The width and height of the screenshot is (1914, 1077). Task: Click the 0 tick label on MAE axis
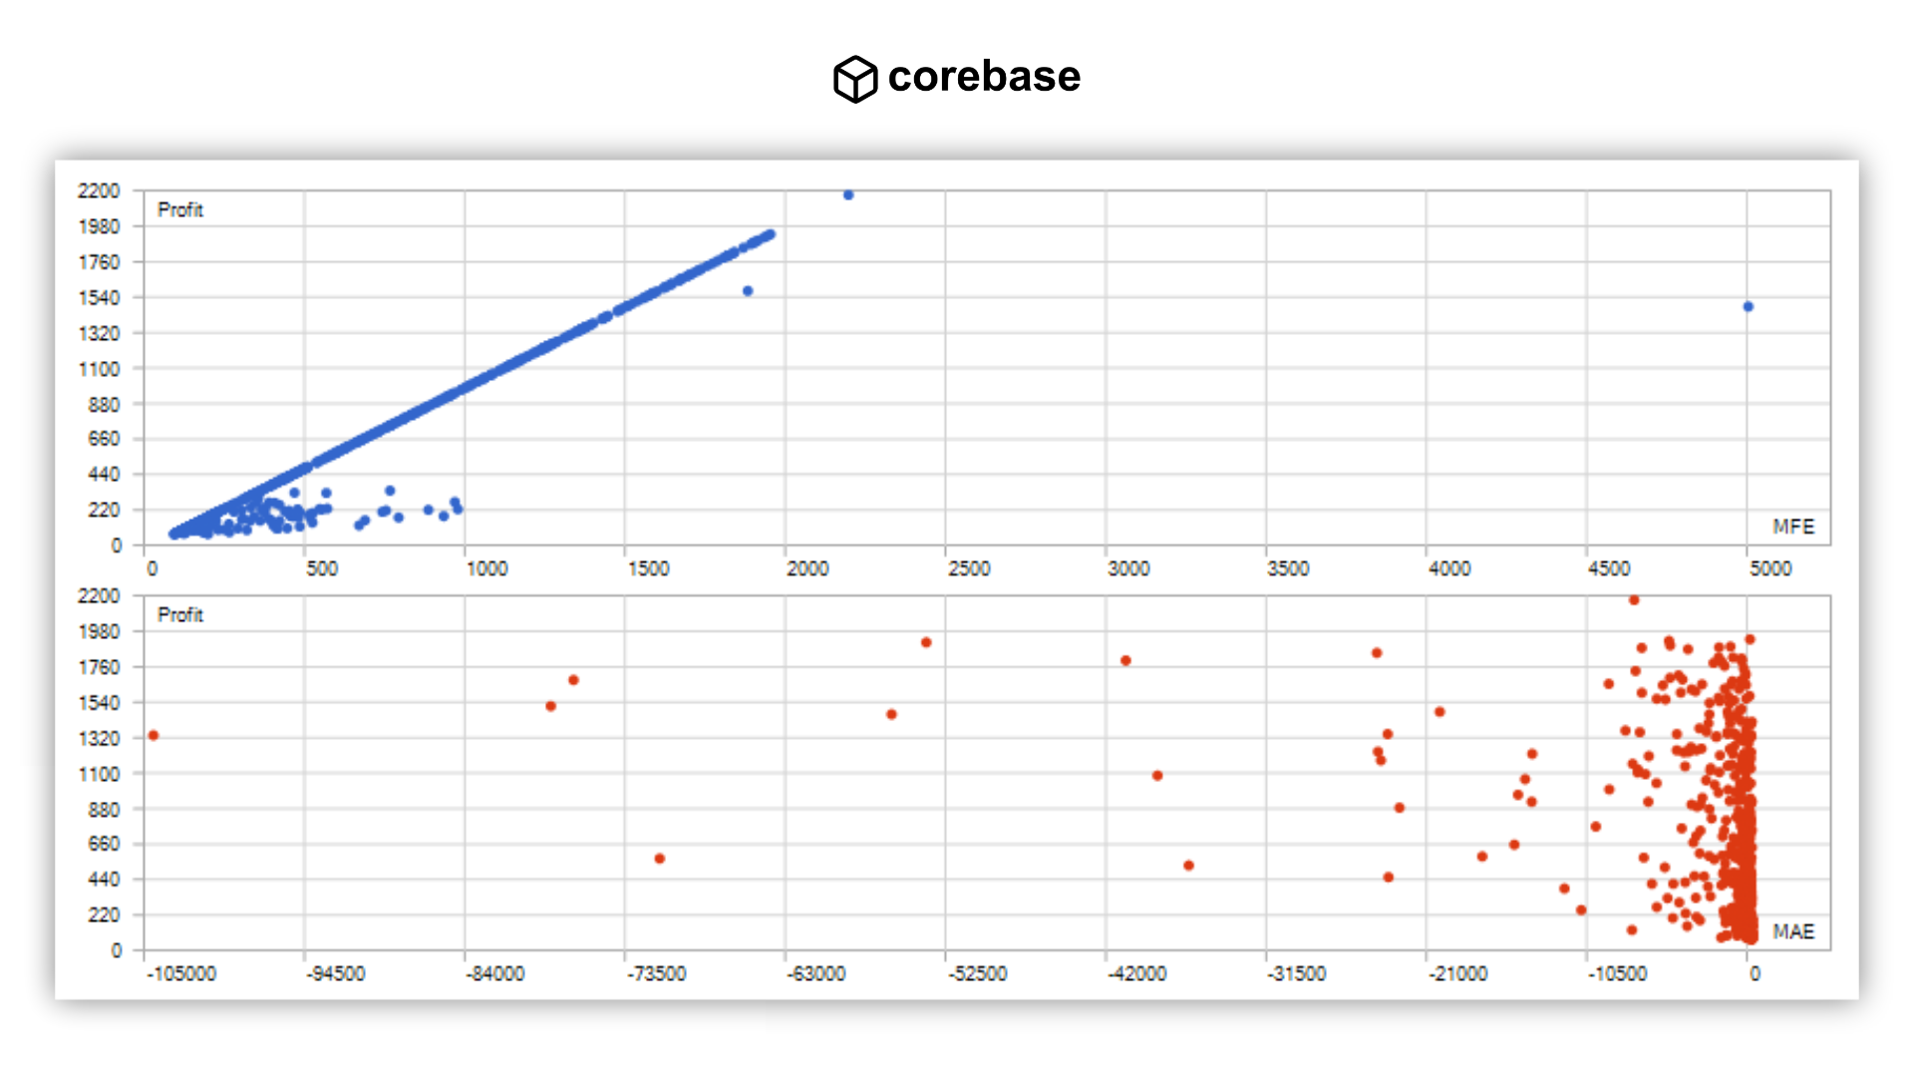(1754, 973)
